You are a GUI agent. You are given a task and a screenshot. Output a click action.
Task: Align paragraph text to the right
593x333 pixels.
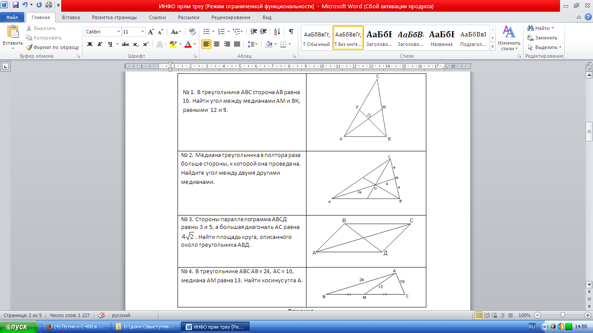(227, 44)
